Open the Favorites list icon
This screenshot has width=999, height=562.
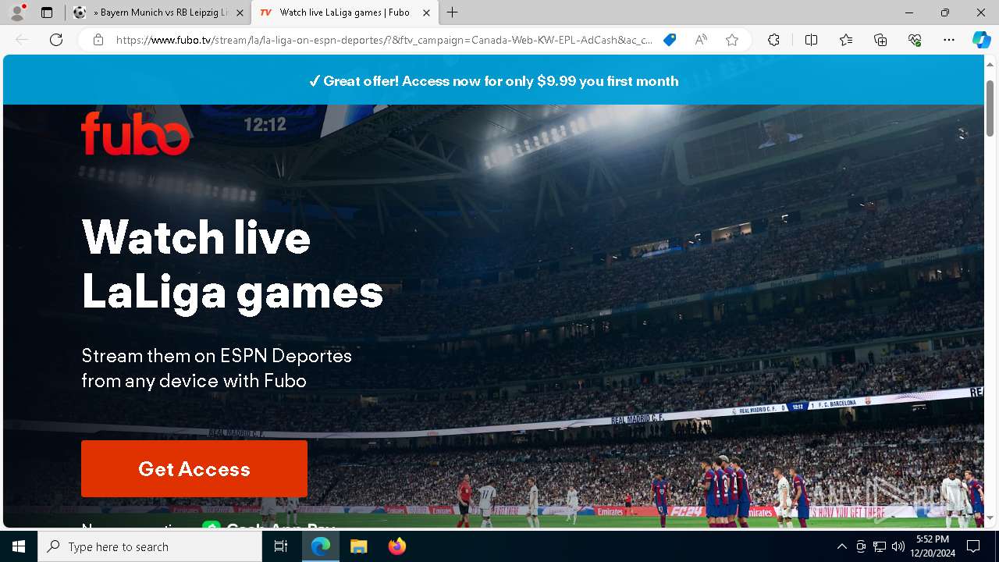[x=846, y=40]
